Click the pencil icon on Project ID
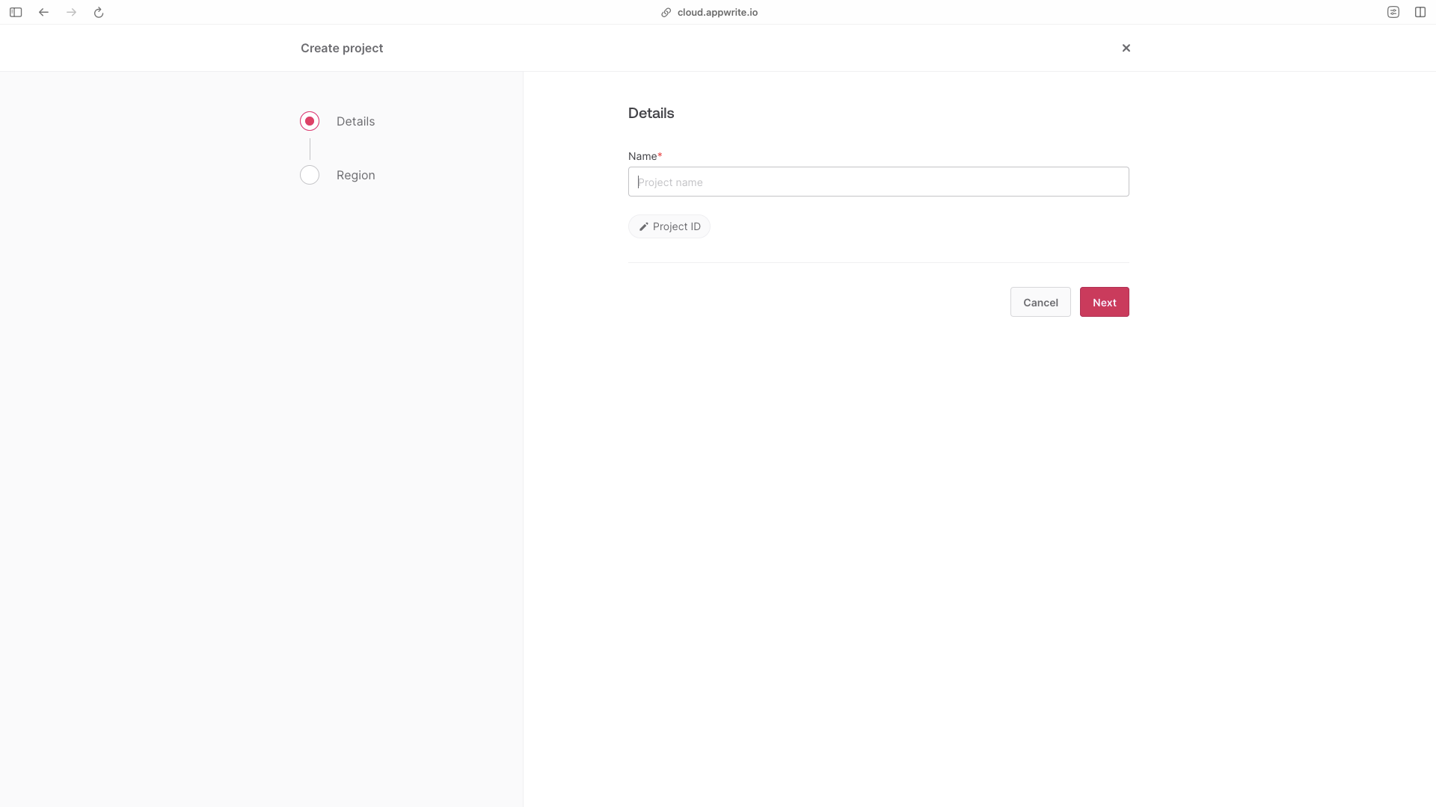The width and height of the screenshot is (1436, 807). (x=643, y=226)
